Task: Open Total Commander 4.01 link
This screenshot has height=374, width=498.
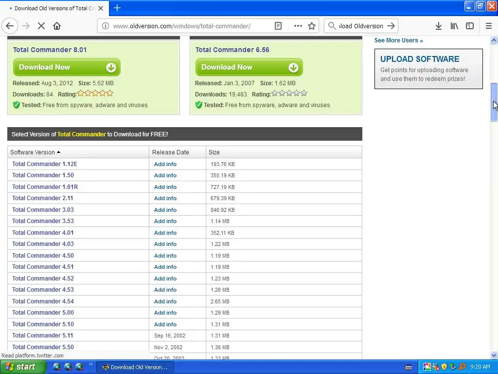Action: tap(43, 233)
